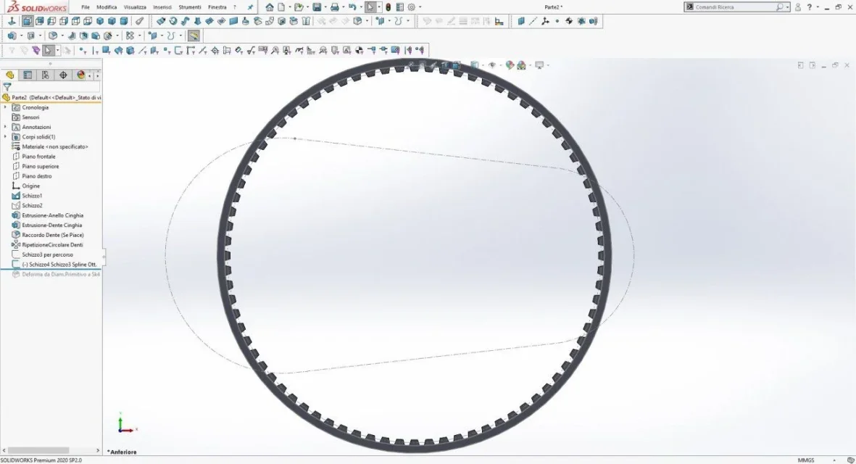The image size is (856, 464).
Task: Open File Properties list icon beside traffic light
Action: coord(399,7)
